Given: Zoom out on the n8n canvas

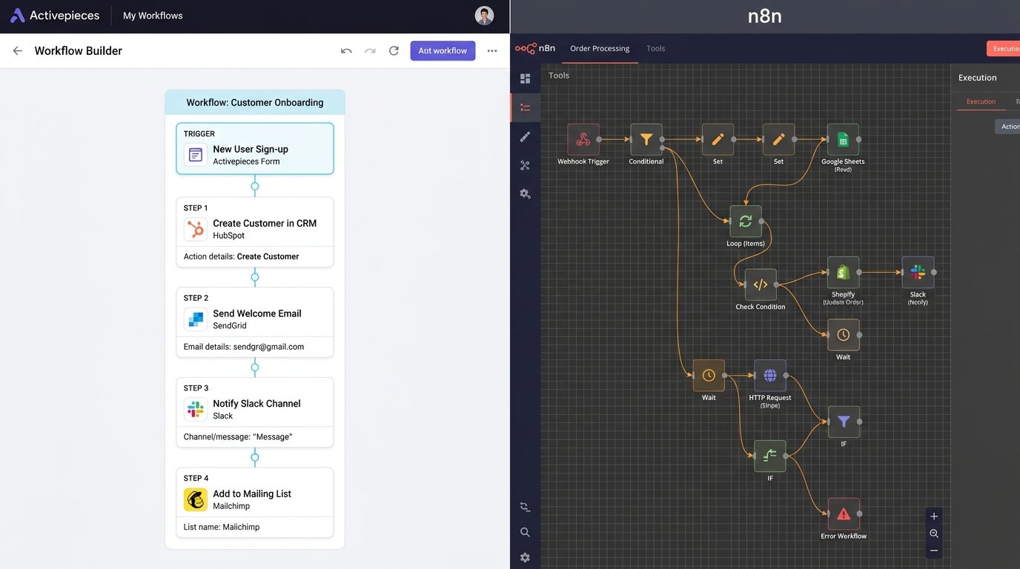Looking at the screenshot, I should [934, 550].
